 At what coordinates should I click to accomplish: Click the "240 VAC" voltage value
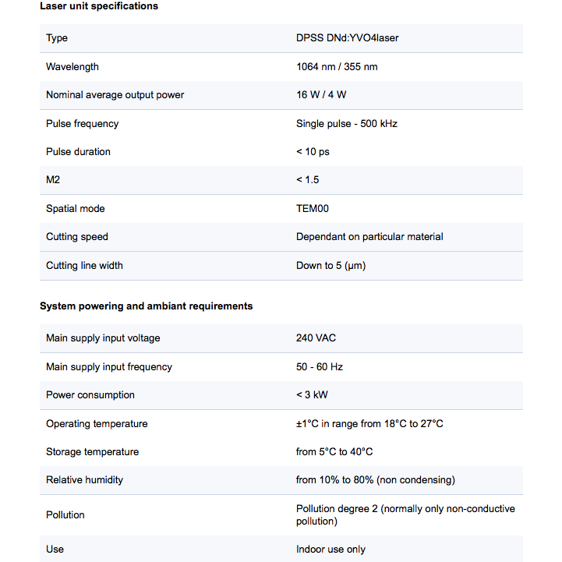316,338
